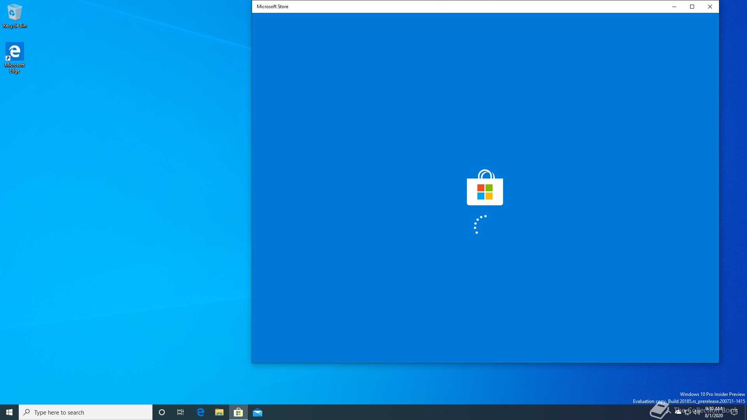Click the Microsoft Store title bar text

pos(272,7)
